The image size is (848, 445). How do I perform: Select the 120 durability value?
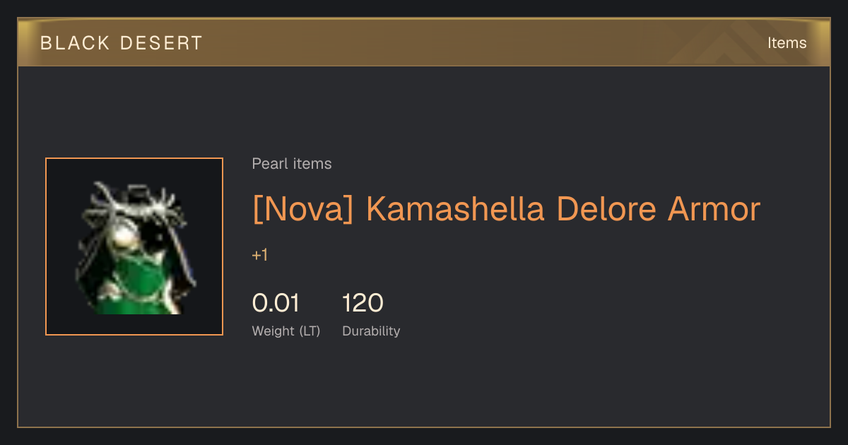(x=363, y=303)
